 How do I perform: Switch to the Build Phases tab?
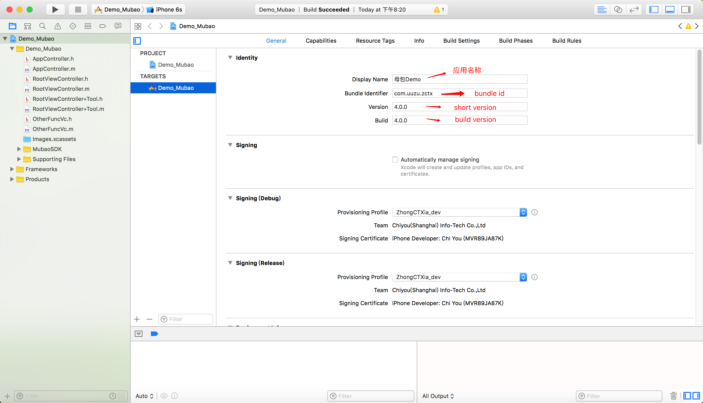(x=516, y=41)
